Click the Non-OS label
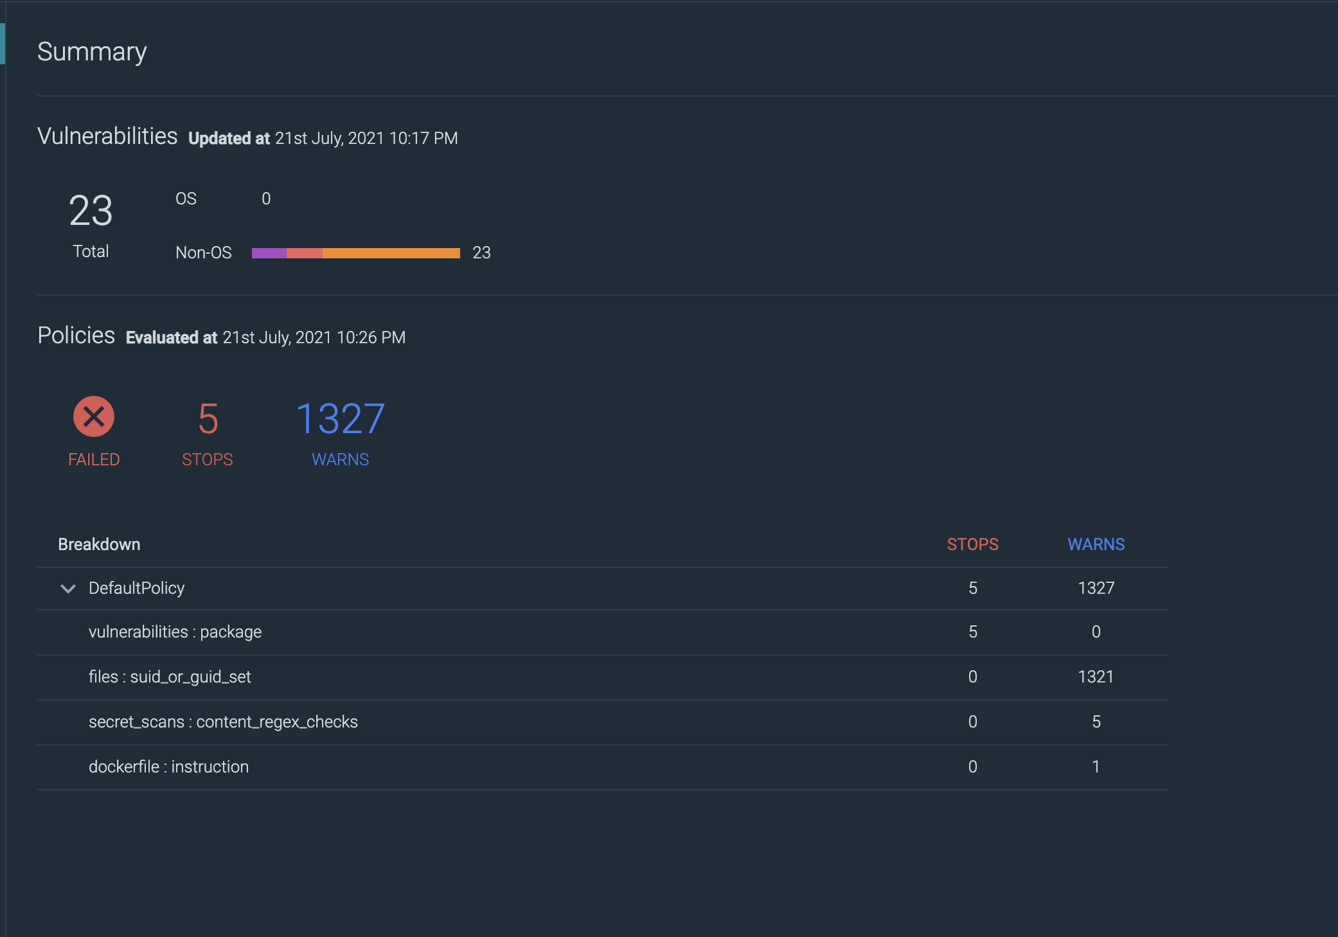This screenshot has width=1338, height=937. click(204, 253)
